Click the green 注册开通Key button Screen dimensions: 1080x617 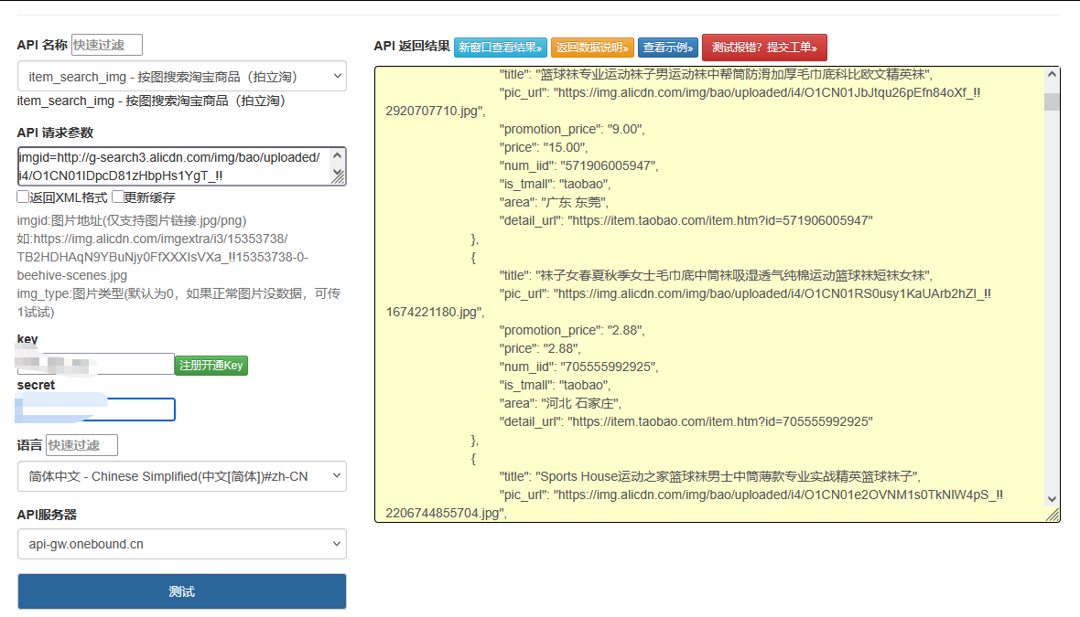pyautogui.click(x=211, y=366)
